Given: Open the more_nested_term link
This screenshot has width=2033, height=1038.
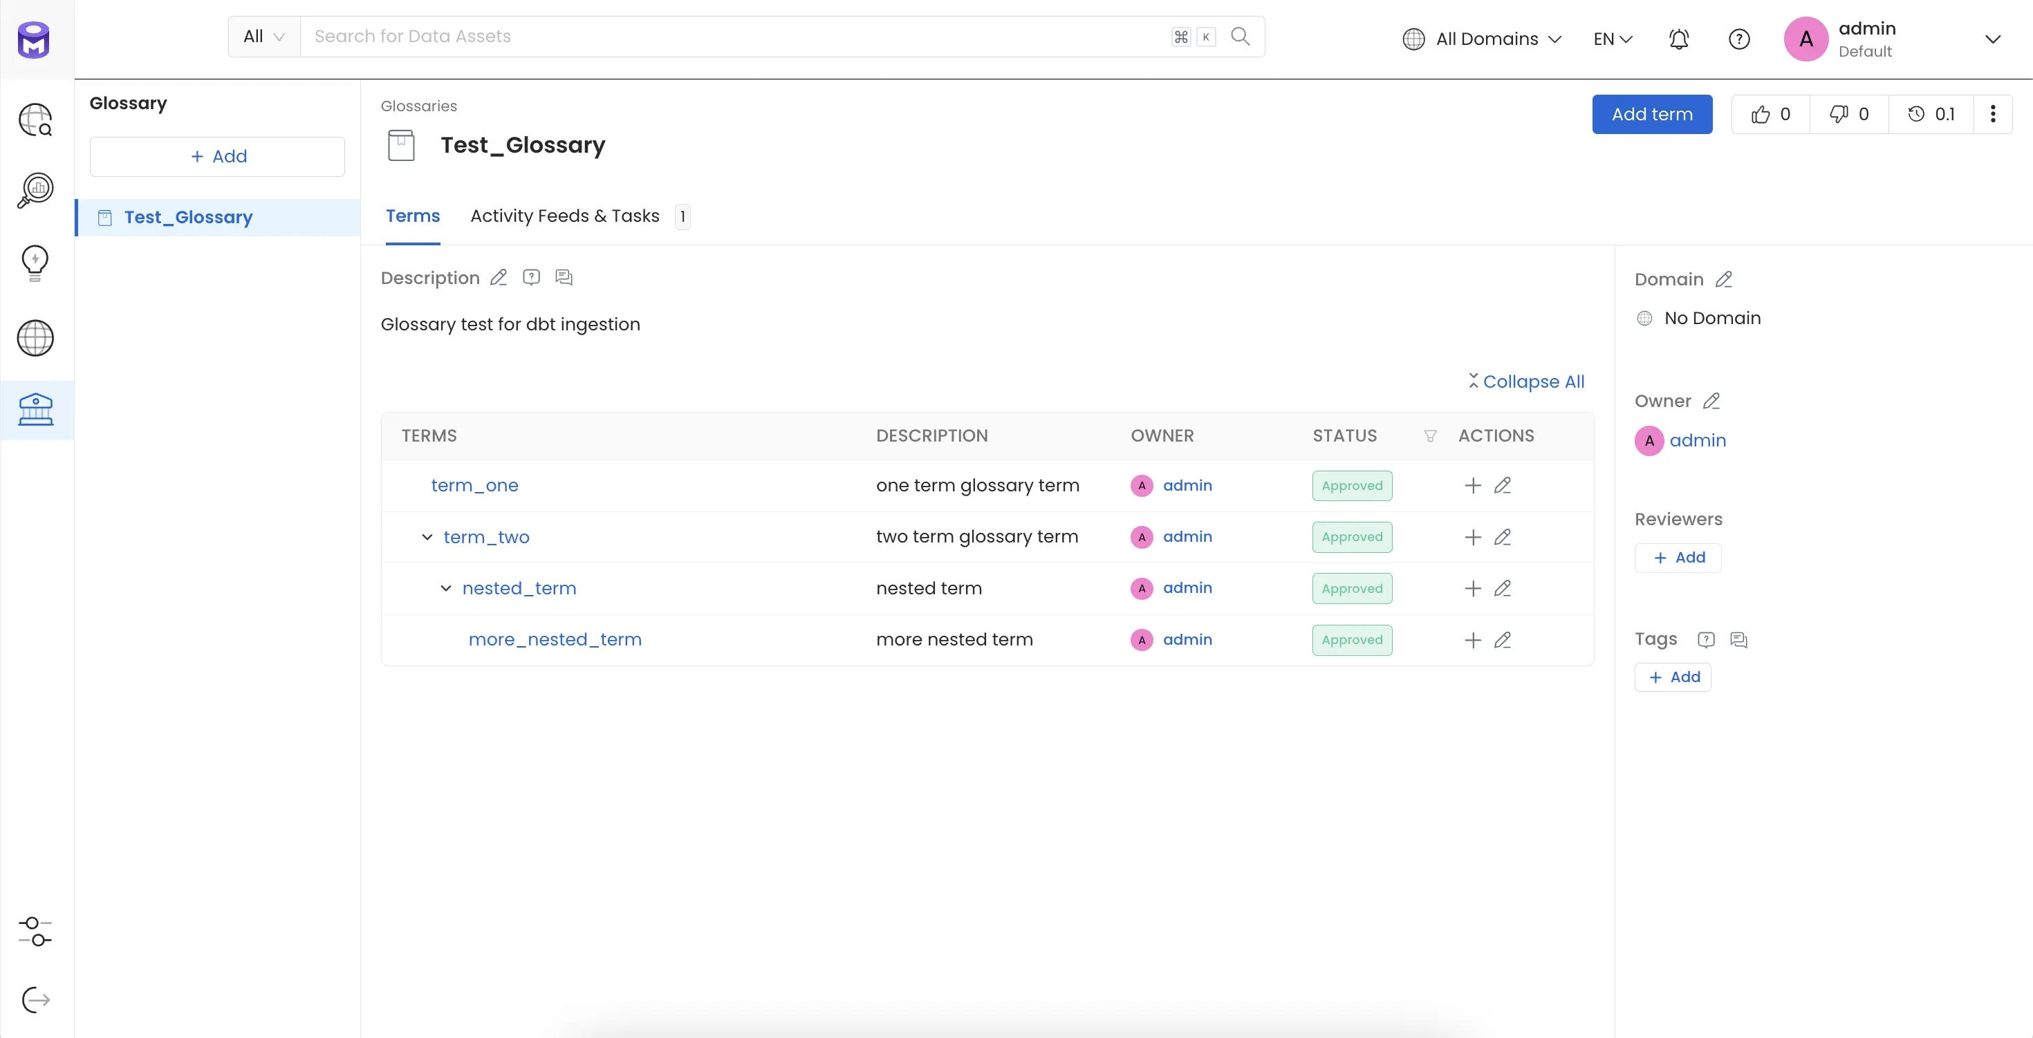Looking at the screenshot, I should pyautogui.click(x=555, y=640).
